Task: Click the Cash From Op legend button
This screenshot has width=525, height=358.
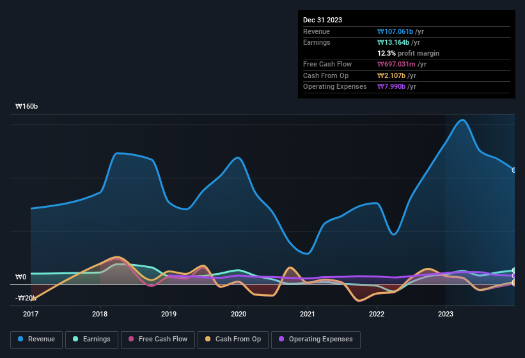Action: (232, 339)
